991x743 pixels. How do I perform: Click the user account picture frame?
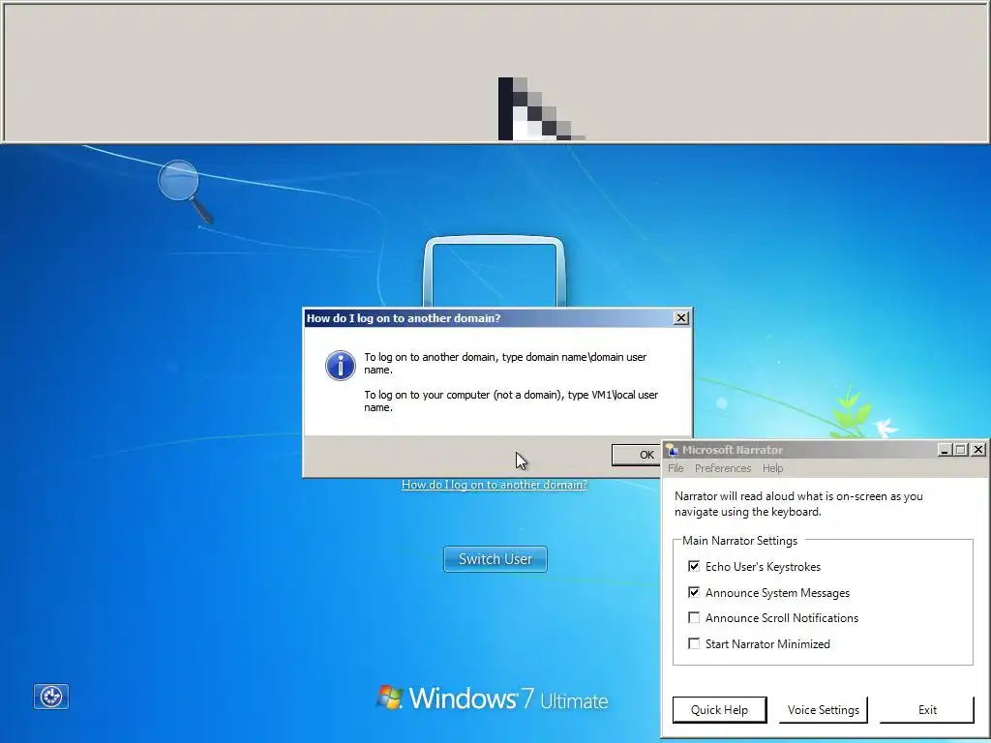(495, 272)
